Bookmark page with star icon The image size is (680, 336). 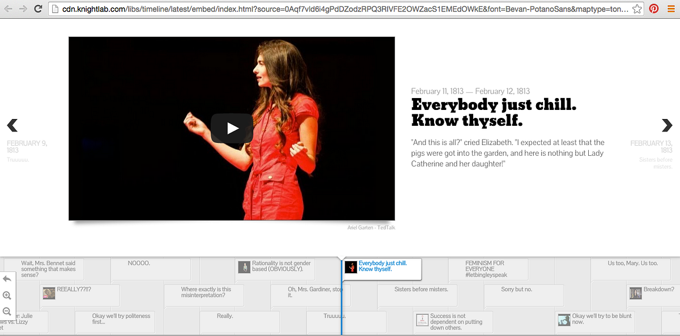(x=637, y=8)
